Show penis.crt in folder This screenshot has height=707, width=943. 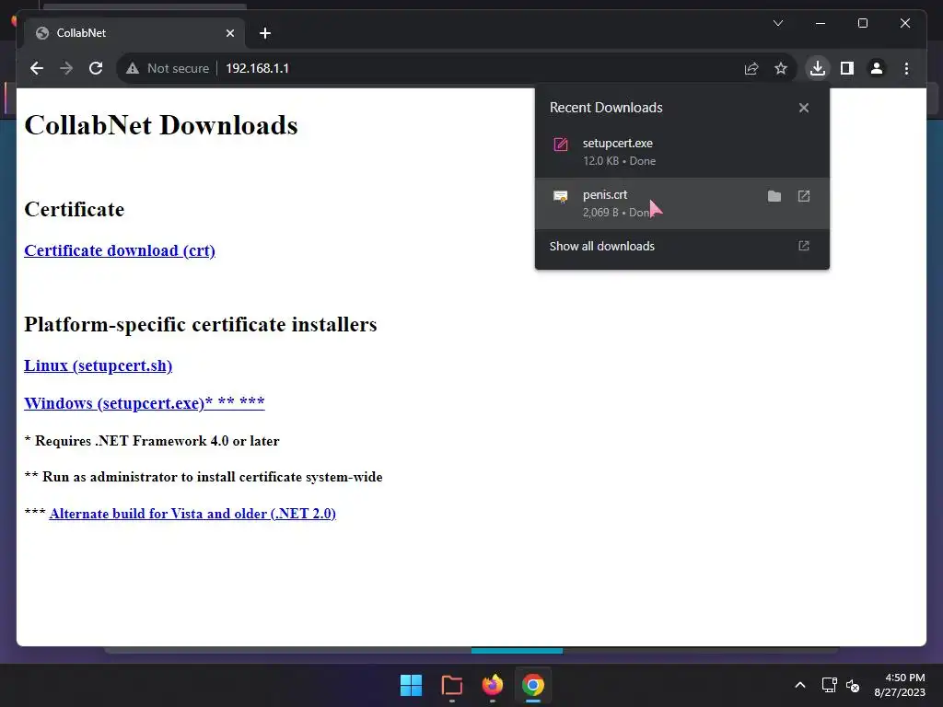pyautogui.click(x=774, y=196)
